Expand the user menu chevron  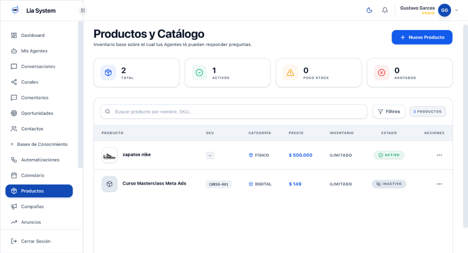tap(457, 10)
